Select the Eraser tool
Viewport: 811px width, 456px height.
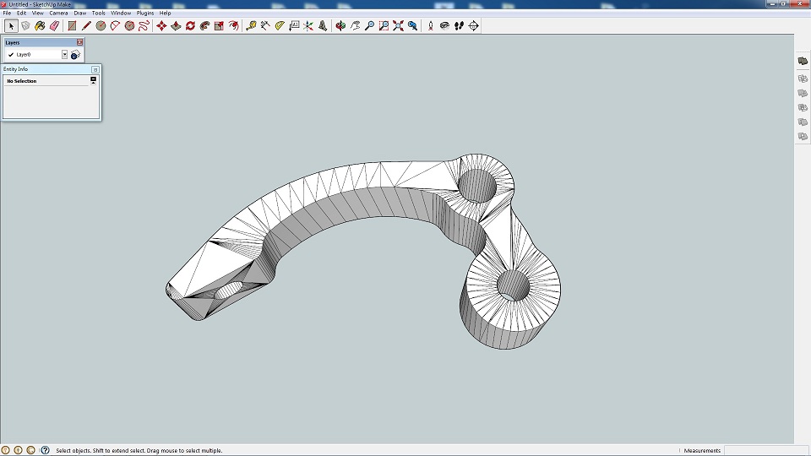coord(54,26)
